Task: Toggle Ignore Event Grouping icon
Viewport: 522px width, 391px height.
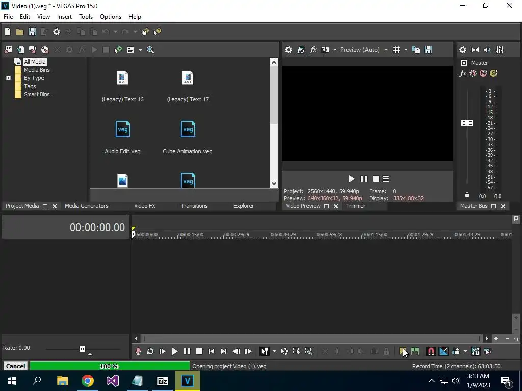Action: [x=488, y=351]
